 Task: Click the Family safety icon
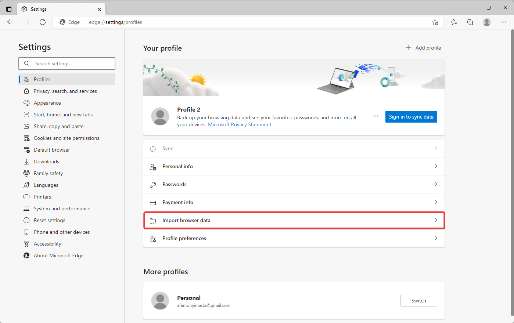[x=26, y=173]
